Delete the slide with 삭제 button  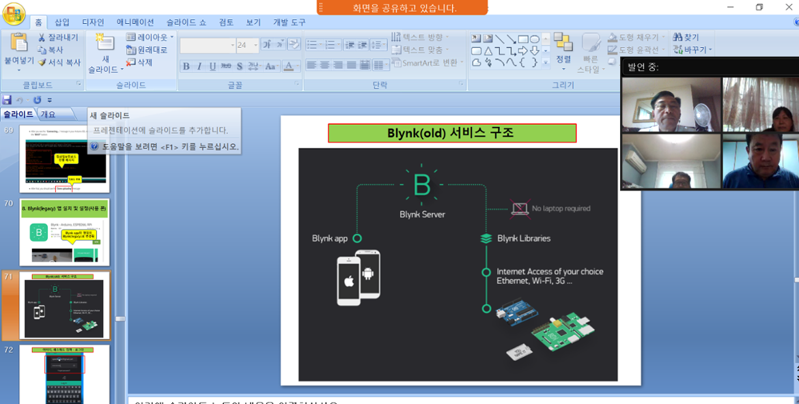pyautogui.click(x=139, y=62)
